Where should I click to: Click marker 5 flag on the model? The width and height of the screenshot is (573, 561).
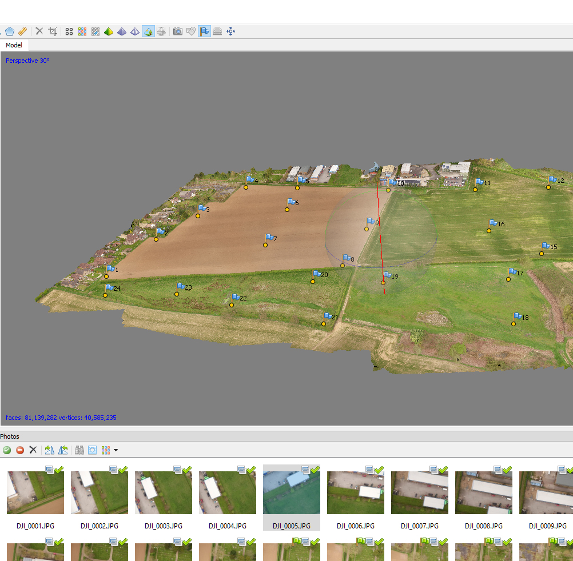point(301,179)
